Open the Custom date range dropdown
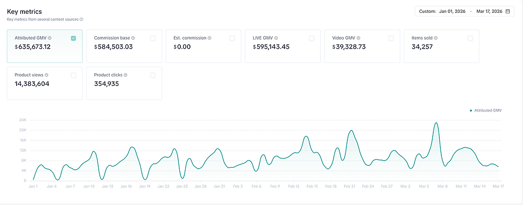523x205 pixels. [465, 11]
